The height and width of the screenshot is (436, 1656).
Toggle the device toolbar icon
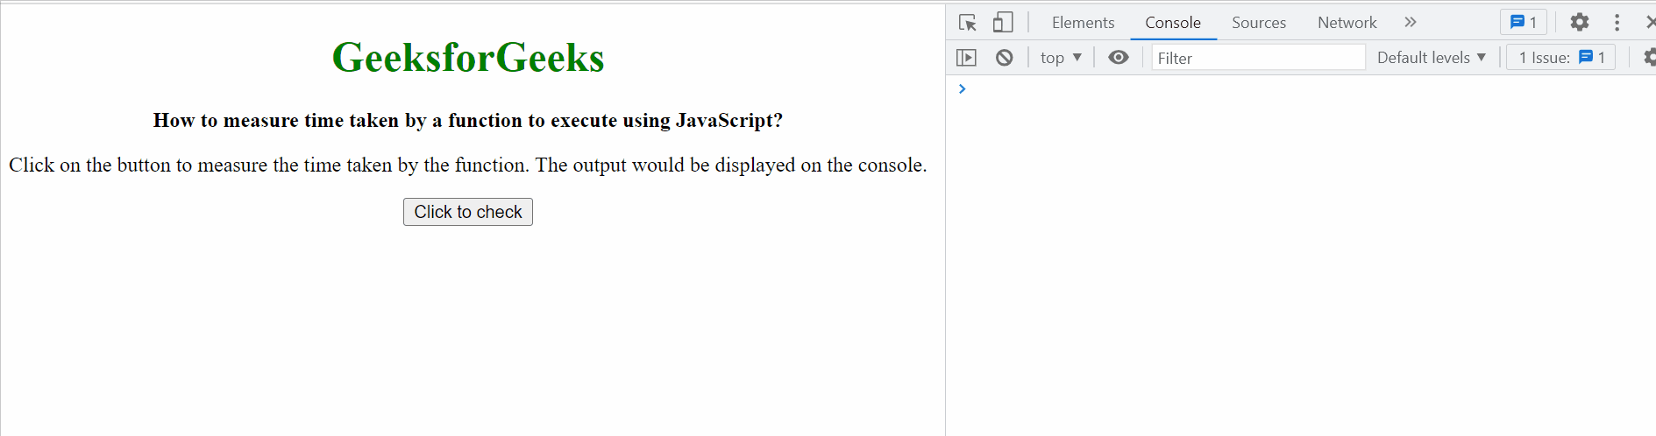tap(1003, 23)
